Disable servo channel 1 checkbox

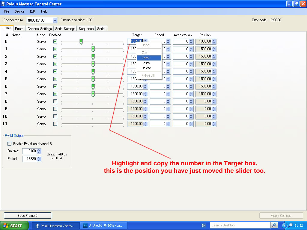55,49
